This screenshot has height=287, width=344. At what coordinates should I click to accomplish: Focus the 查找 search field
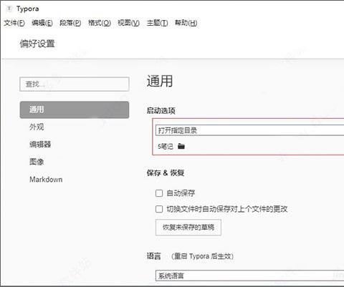pyautogui.click(x=75, y=84)
